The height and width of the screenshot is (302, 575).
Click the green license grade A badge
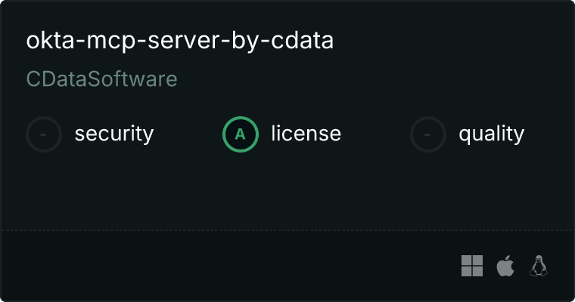point(241,134)
